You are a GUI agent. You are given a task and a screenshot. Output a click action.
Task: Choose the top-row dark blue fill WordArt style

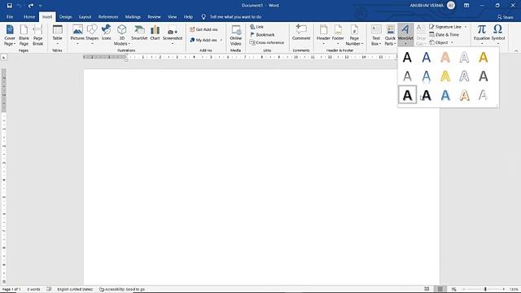[x=427, y=58]
